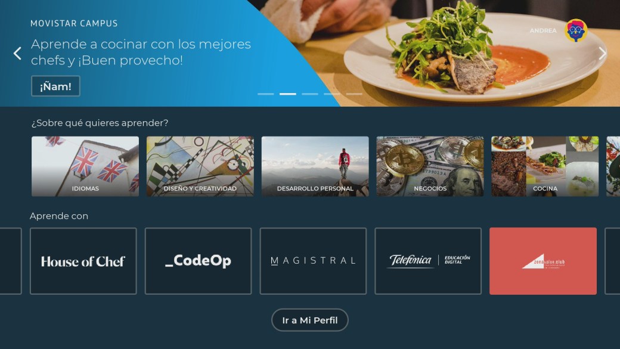Choose the Cocina category card
This screenshot has height=349, width=620.
[x=545, y=166]
